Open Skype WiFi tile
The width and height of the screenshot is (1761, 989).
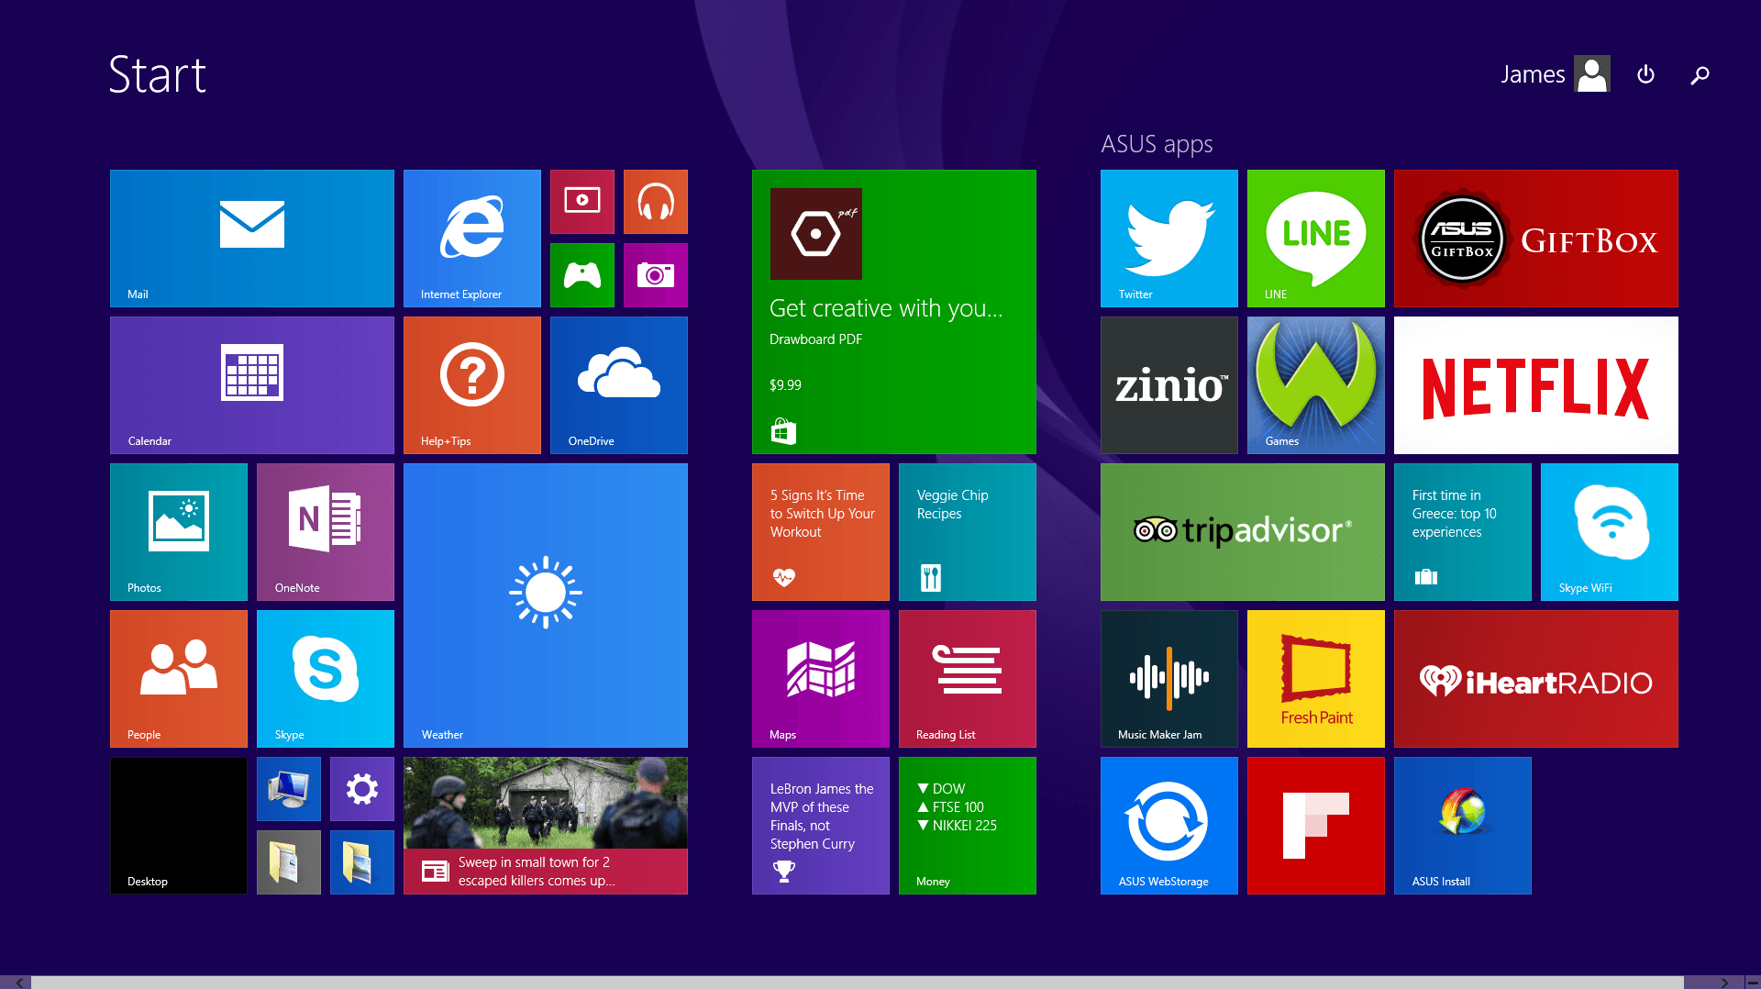pyautogui.click(x=1610, y=532)
